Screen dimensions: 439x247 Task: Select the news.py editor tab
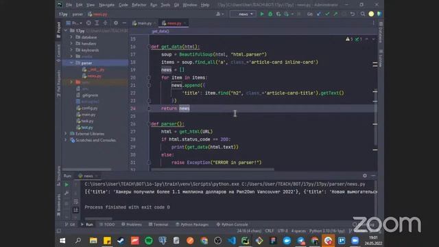pyautogui.click(x=174, y=23)
